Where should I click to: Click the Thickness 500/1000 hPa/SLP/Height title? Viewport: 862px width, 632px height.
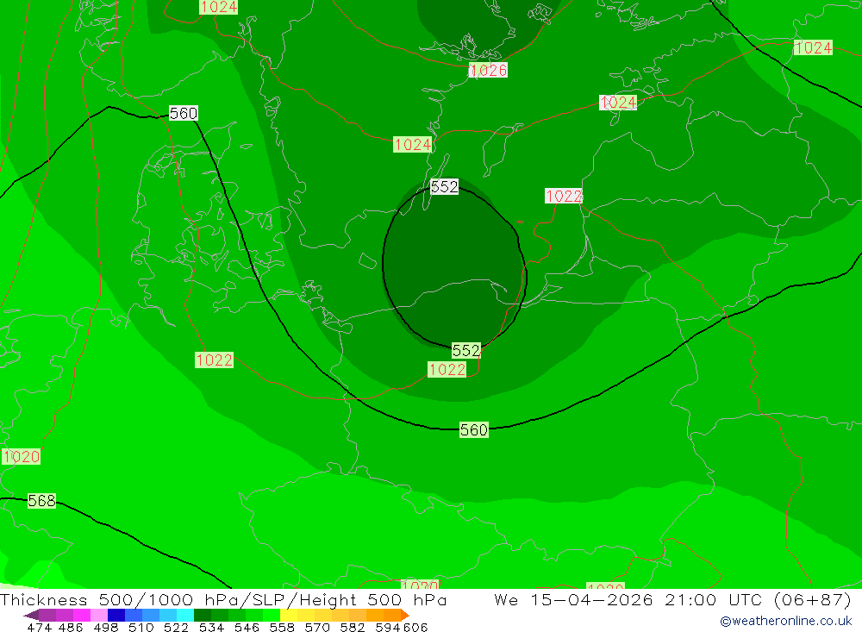[x=223, y=599]
